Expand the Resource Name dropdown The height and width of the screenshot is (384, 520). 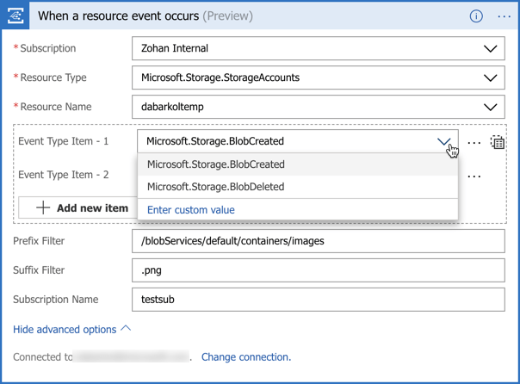click(490, 107)
